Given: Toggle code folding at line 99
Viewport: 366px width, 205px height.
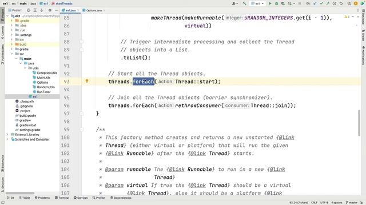Looking at the screenshot, I should coord(81,129).
